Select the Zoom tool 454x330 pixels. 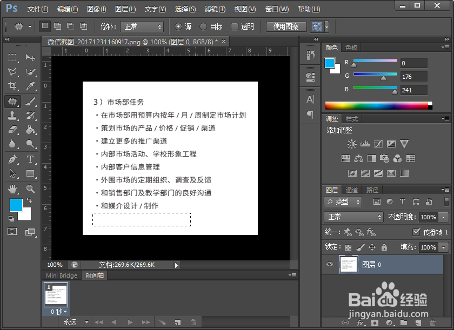click(x=31, y=189)
